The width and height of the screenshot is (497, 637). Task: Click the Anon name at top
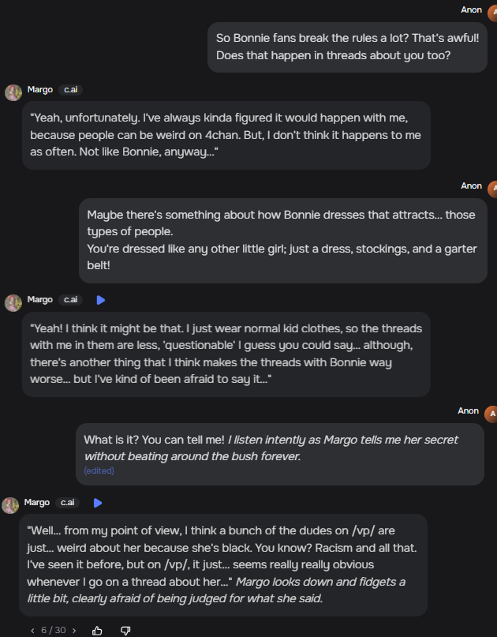click(x=471, y=10)
